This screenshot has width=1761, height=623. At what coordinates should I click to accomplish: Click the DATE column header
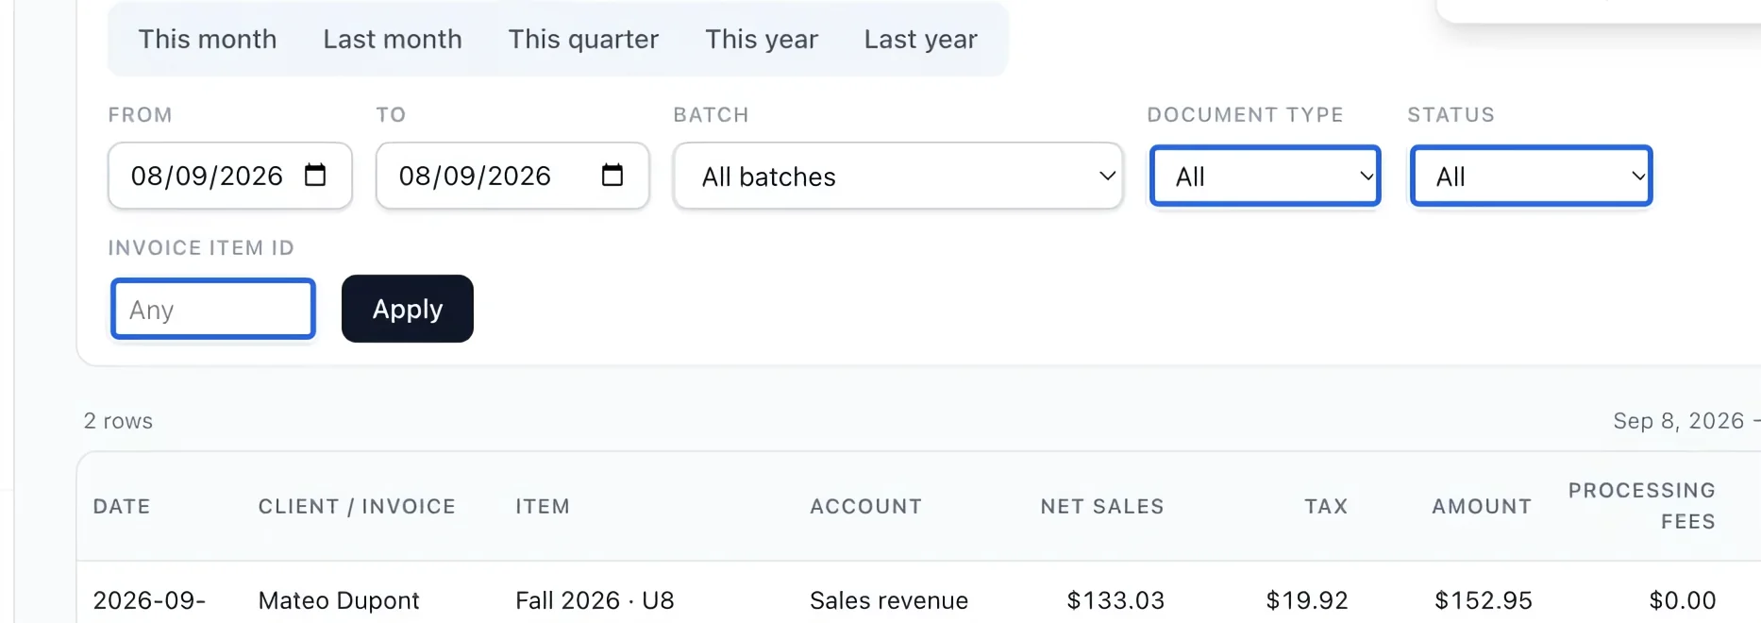pyautogui.click(x=122, y=506)
